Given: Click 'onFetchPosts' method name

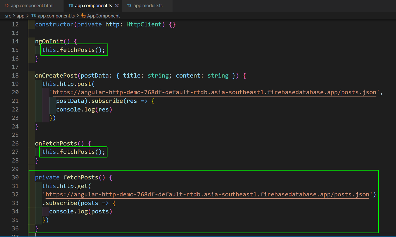Looking at the screenshot, I should pos(56,143).
